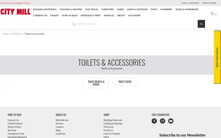Click the Register link

pos(195,3)
